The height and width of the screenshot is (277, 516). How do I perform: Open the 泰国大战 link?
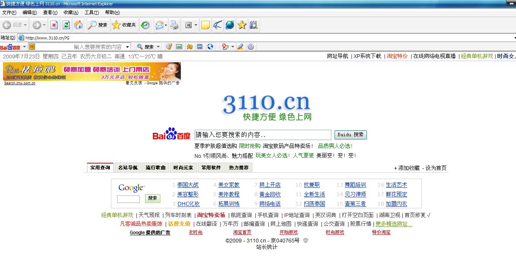(x=188, y=185)
